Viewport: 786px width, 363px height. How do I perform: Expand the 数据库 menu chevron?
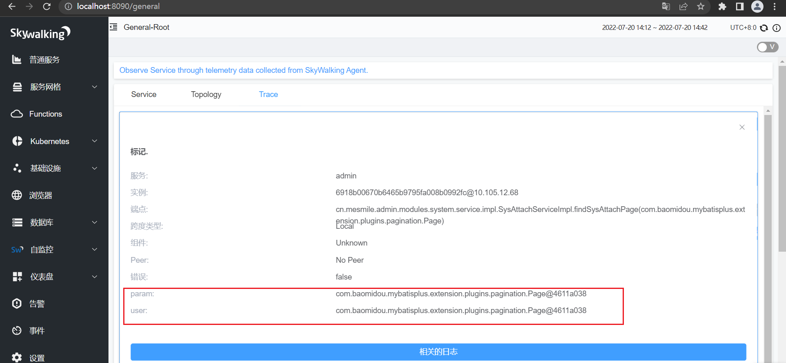point(95,222)
